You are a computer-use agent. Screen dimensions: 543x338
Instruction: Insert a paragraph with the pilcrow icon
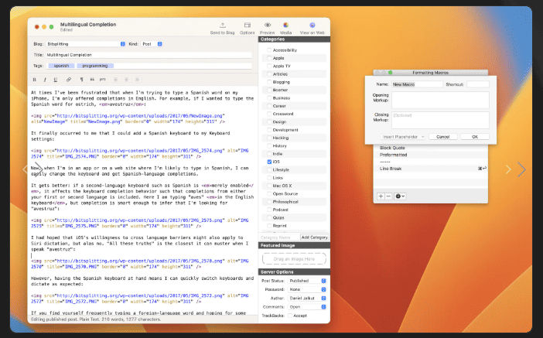coord(81,80)
